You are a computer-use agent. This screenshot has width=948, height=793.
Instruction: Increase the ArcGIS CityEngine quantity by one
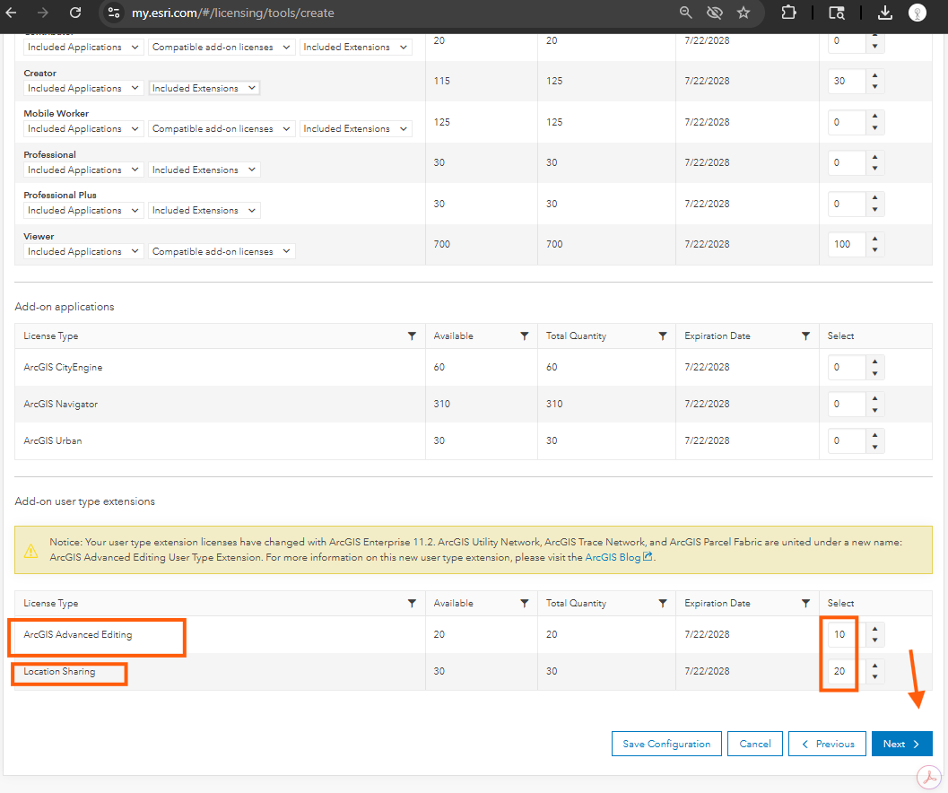[x=875, y=362]
